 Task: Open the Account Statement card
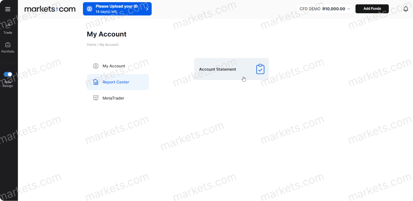232,69
